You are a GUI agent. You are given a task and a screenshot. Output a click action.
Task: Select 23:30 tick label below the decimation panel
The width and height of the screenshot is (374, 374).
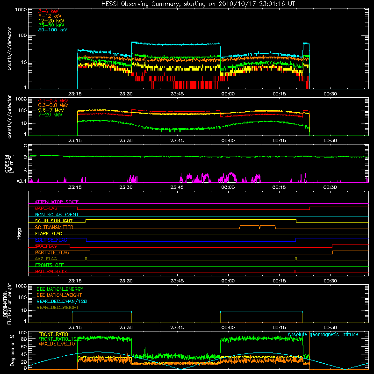click(x=126, y=328)
